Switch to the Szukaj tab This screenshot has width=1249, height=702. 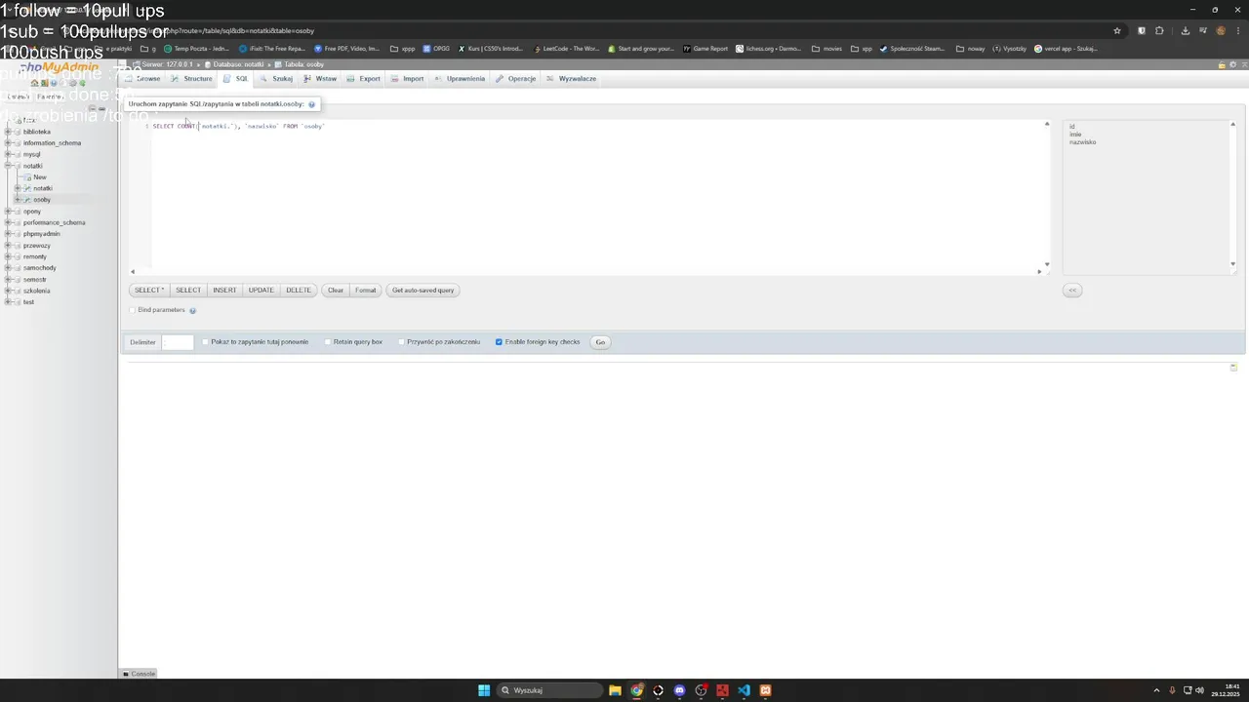(x=276, y=78)
